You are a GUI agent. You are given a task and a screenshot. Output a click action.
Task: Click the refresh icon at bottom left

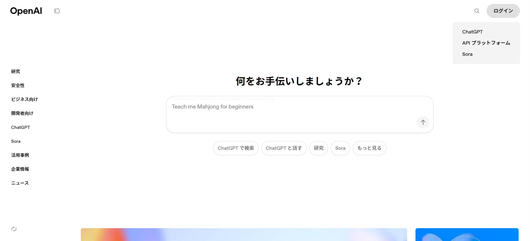(x=14, y=229)
